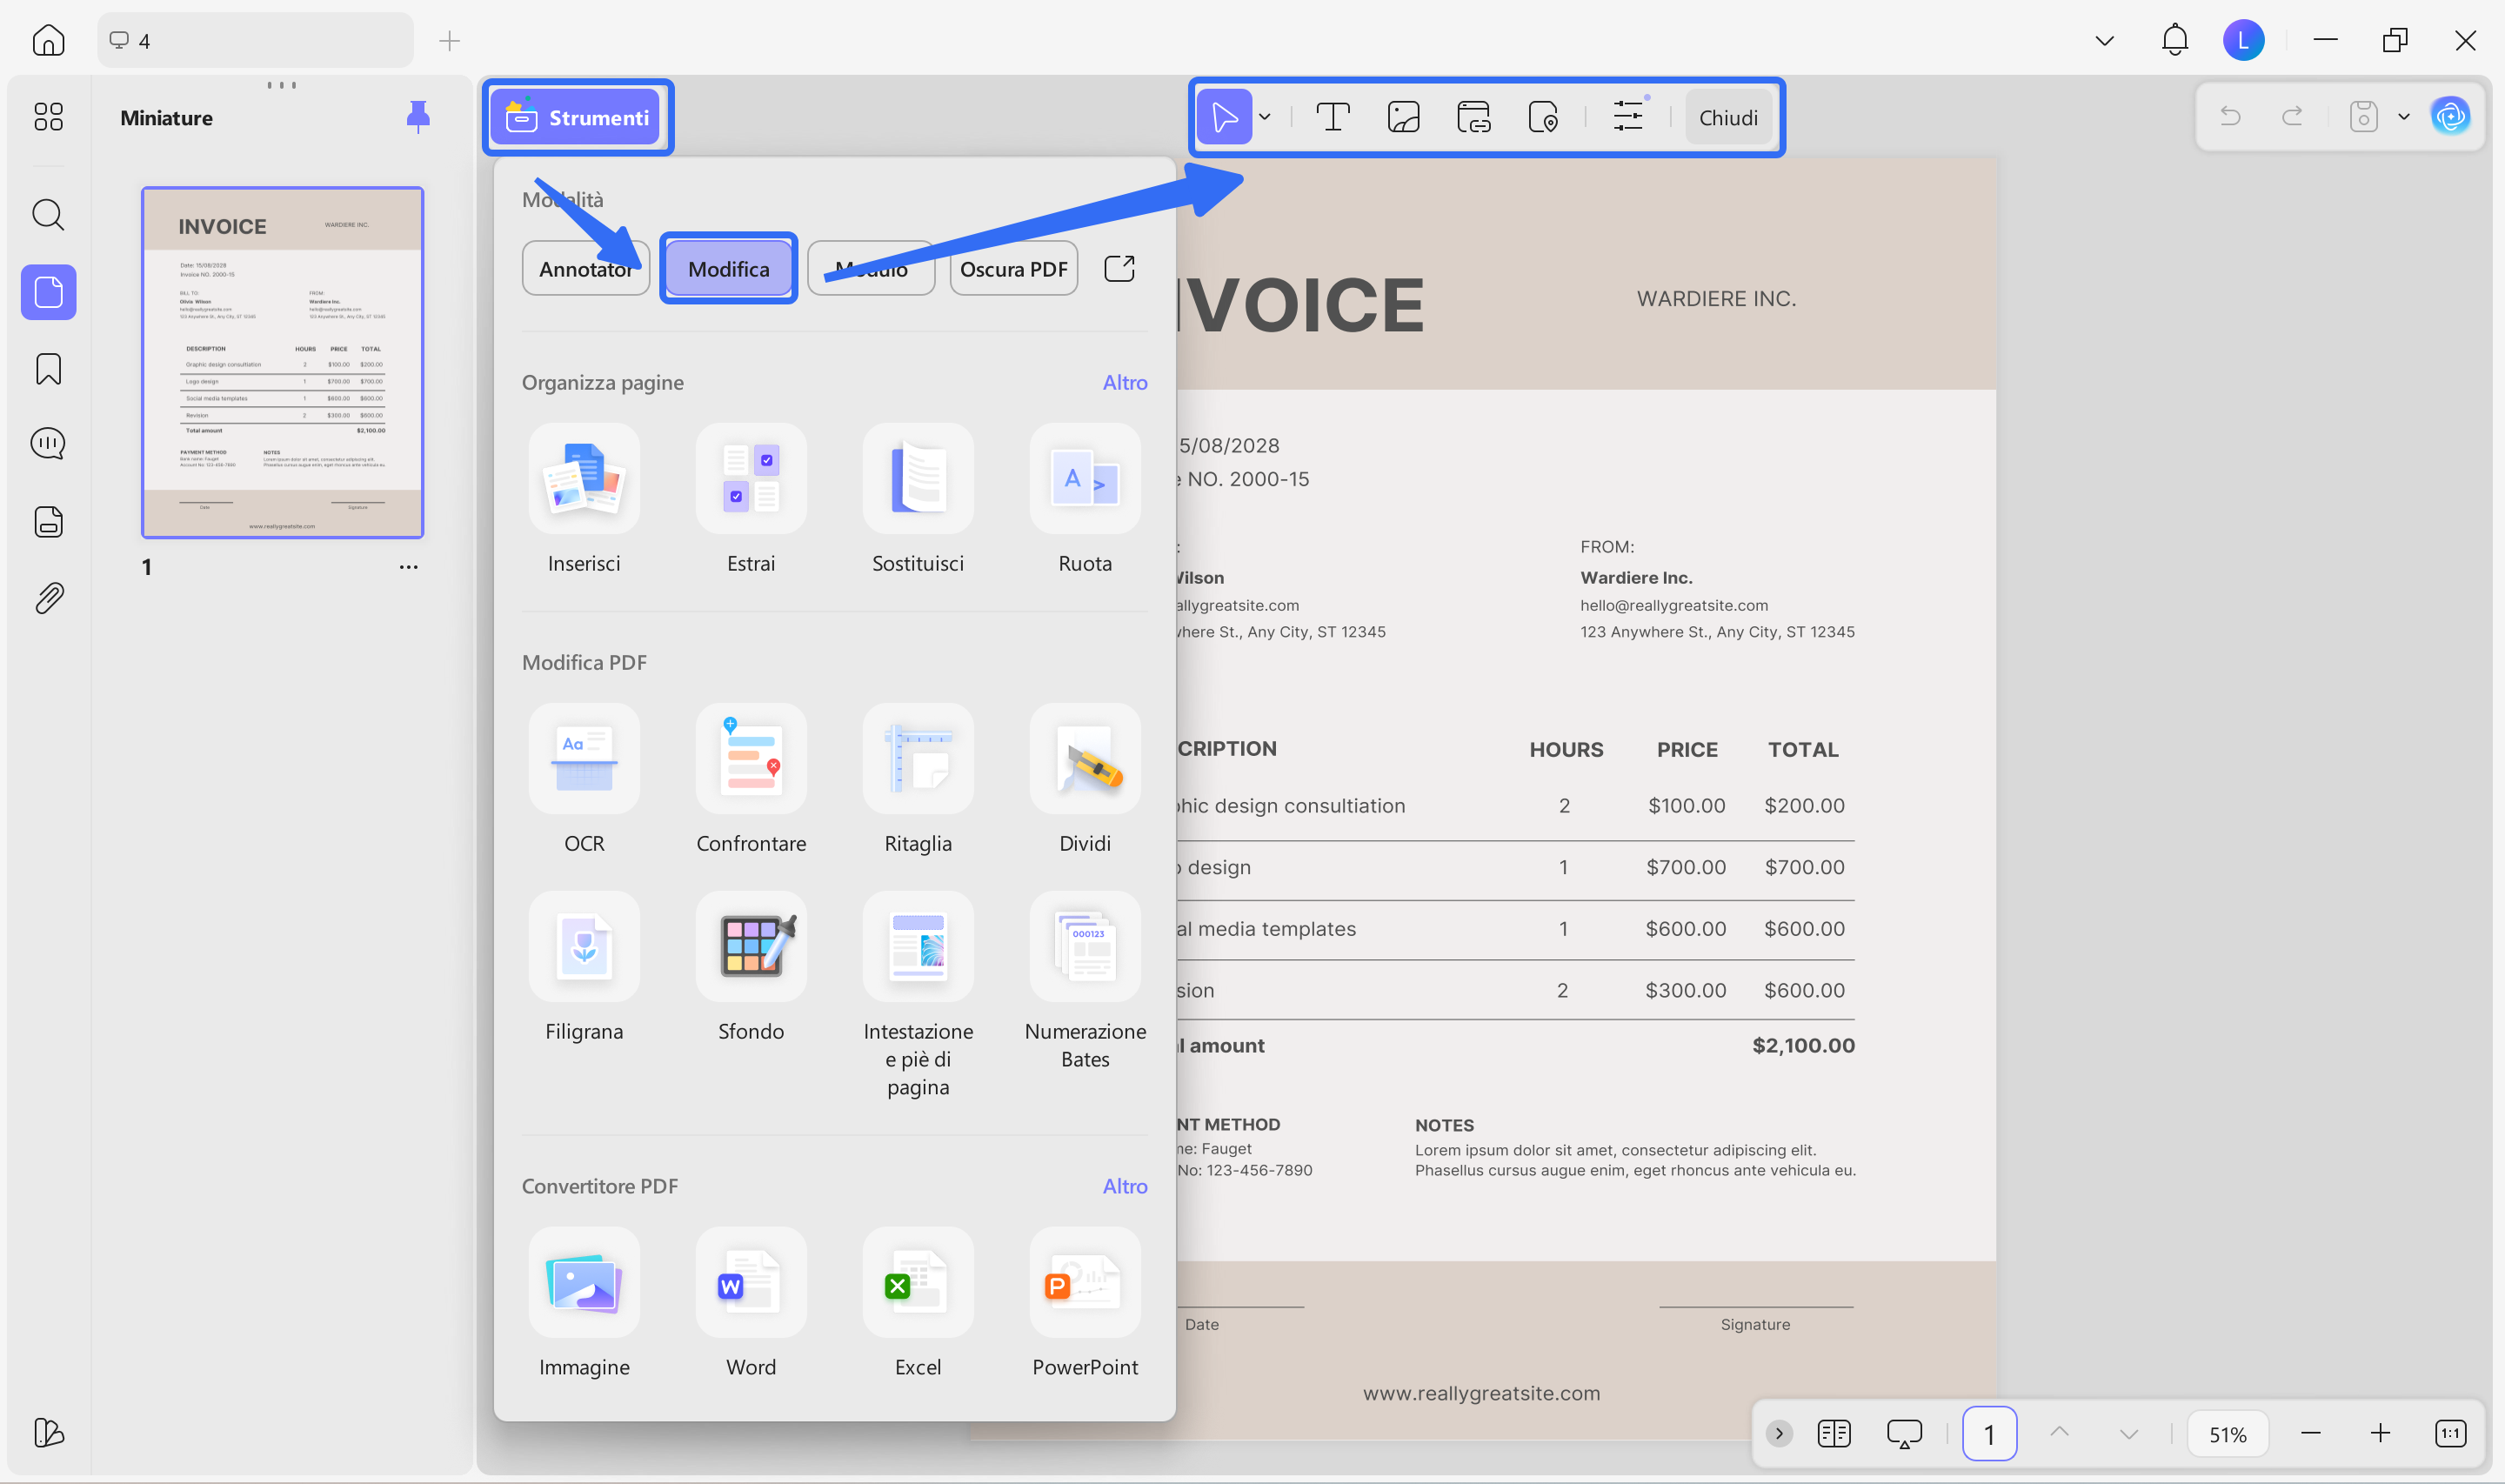Switch to Modulo mode
The image size is (2505, 1484).
click(871, 268)
